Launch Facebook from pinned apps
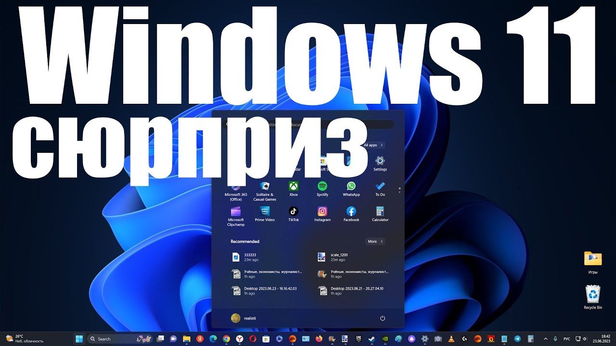The height and width of the screenshot is (346, 616). [x=351, y=214]
